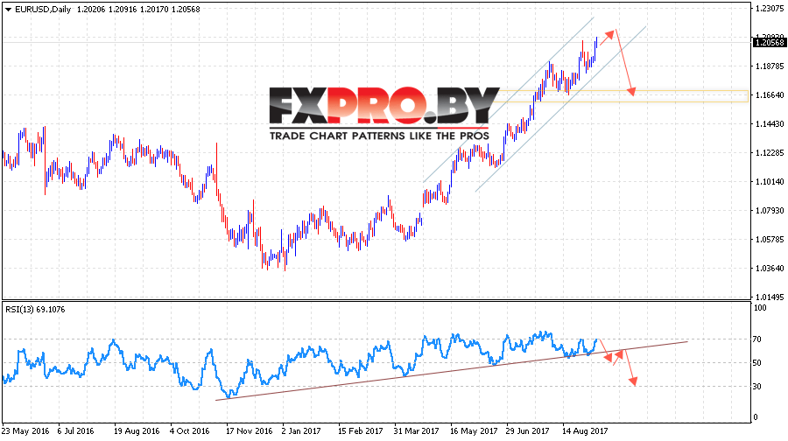Click the 19 Aug 2016 date label
Image resolution: width=788 pixels, height=441 pixels.
click(137, 431)
